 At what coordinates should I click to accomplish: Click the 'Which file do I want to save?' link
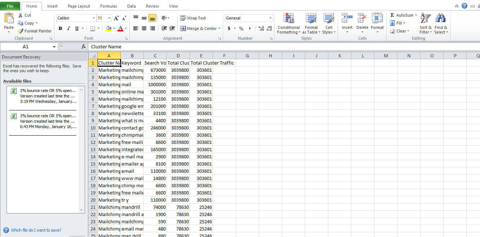36,230
